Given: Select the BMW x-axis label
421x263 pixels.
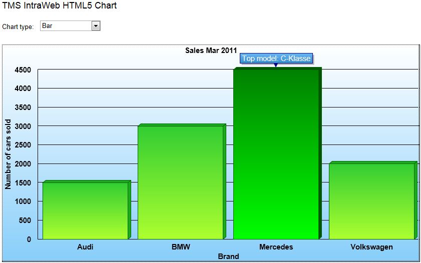Looking at the screenshot, I should point(181,247).
